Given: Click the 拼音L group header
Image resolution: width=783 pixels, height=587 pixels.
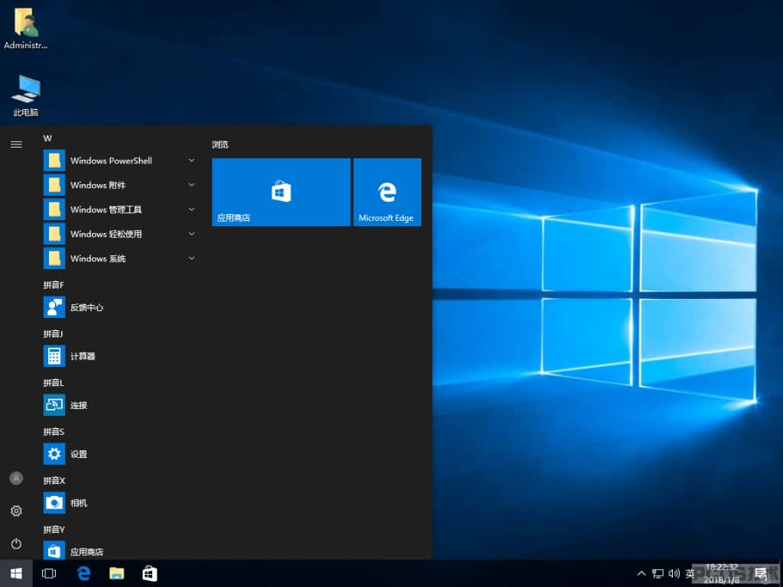Looking at the screenshot, I should click(54, 383).
